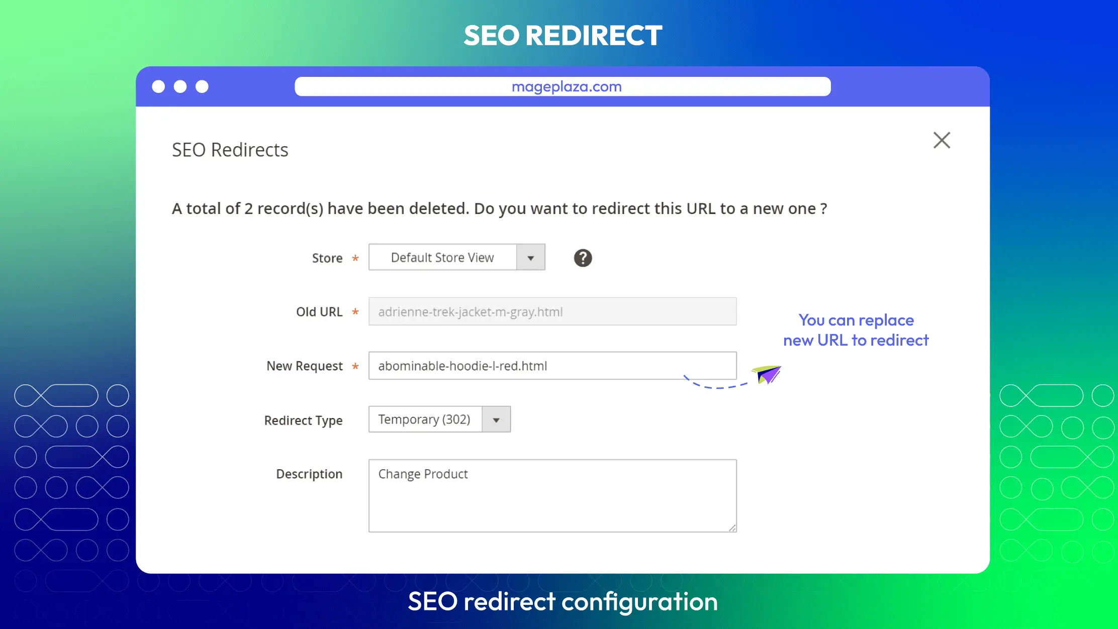
Task: Click the Store field label
Action: coord(327,258)
